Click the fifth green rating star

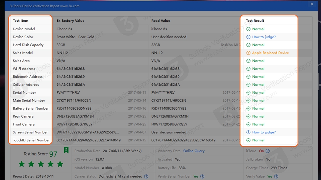(60, 164)
